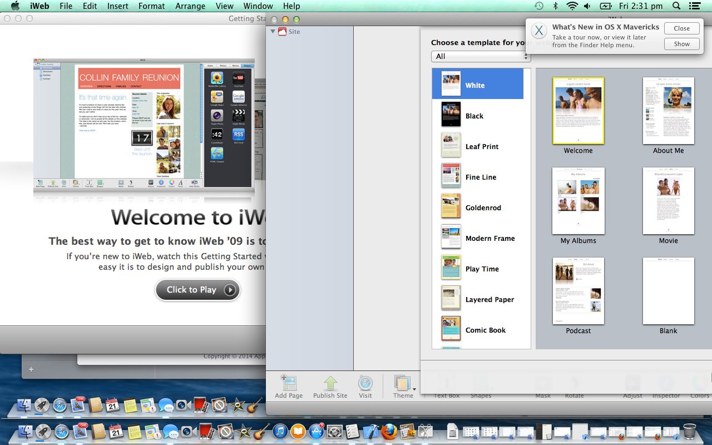Open the Format menu

151,6
